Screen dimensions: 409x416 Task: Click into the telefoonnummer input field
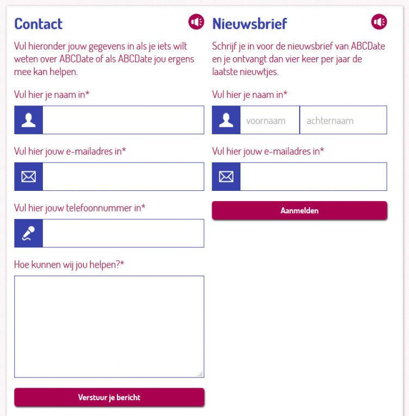(x=123, y=233)
